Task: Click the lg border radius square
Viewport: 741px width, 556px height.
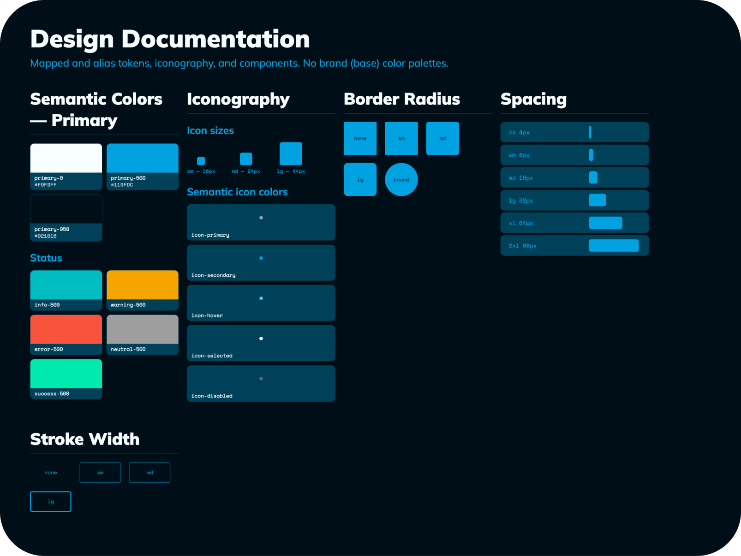Action: click(360, 180)
